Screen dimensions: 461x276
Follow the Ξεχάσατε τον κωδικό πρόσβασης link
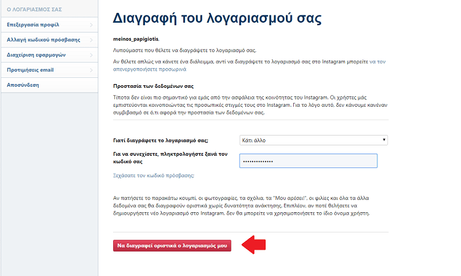pyautogui.click(x=154, y=175)
